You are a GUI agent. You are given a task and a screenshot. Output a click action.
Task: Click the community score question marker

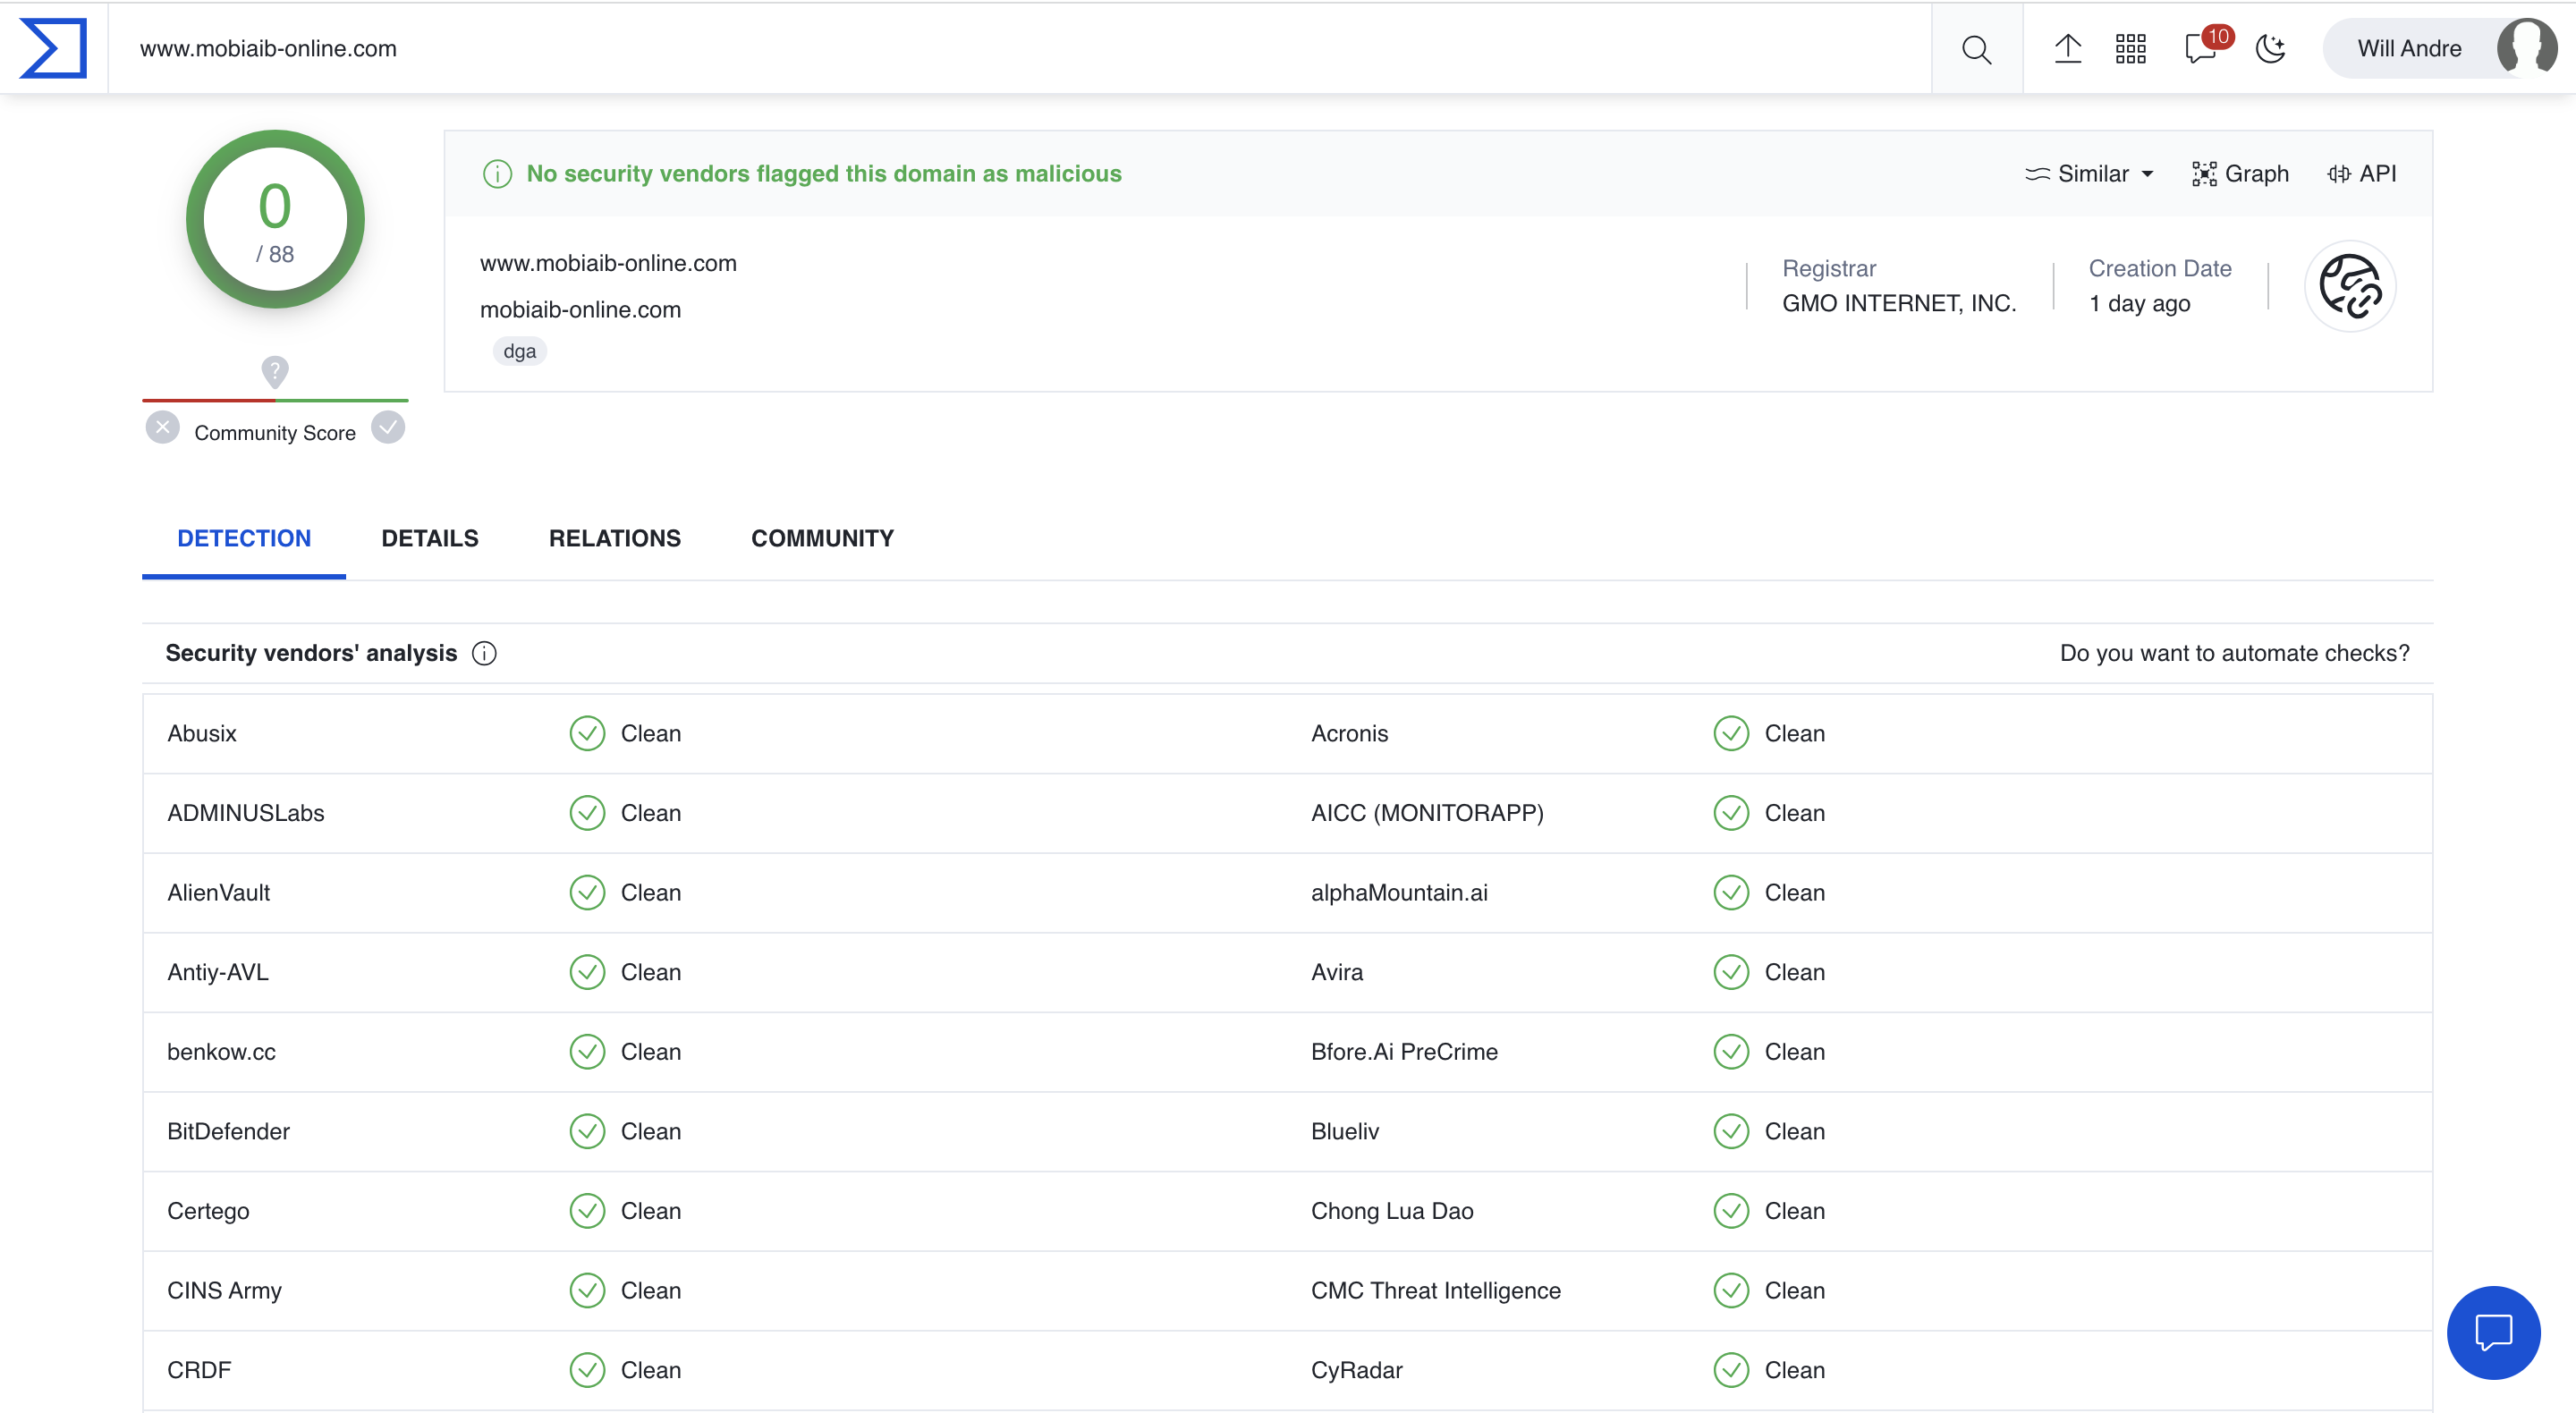[x=275, y=371]
